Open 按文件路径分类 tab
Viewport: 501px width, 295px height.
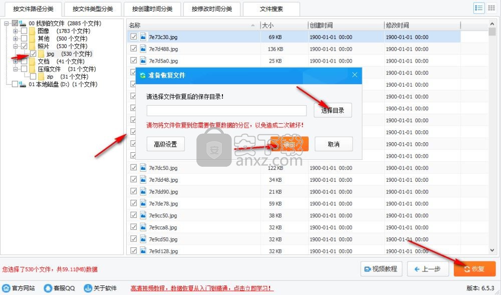(x=33, y=9)
